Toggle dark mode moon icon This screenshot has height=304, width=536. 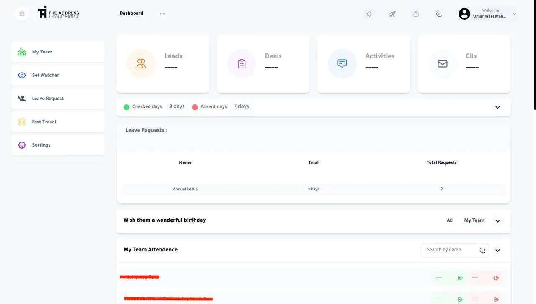pyautogui.click(x=439, y=14)
